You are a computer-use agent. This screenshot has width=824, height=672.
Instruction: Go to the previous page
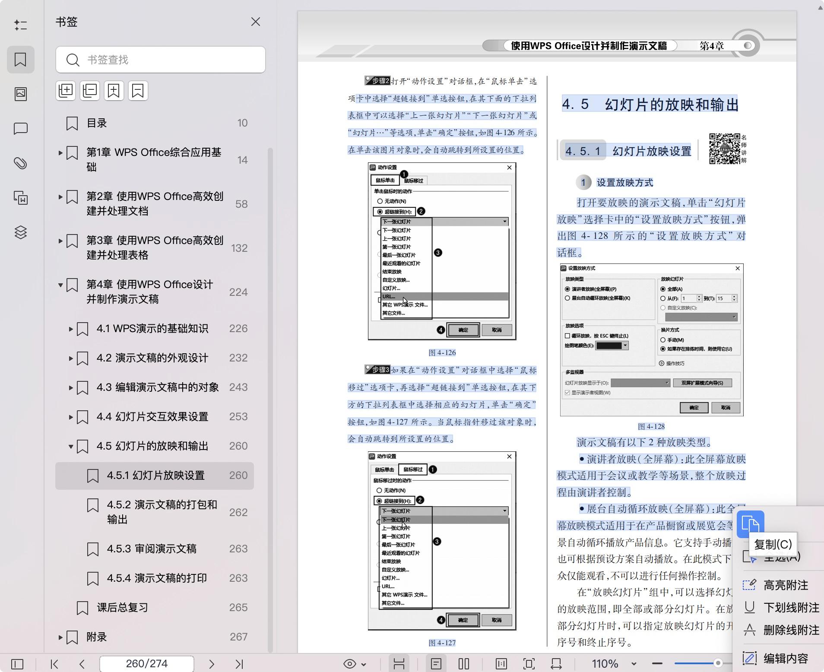point(82,664)
